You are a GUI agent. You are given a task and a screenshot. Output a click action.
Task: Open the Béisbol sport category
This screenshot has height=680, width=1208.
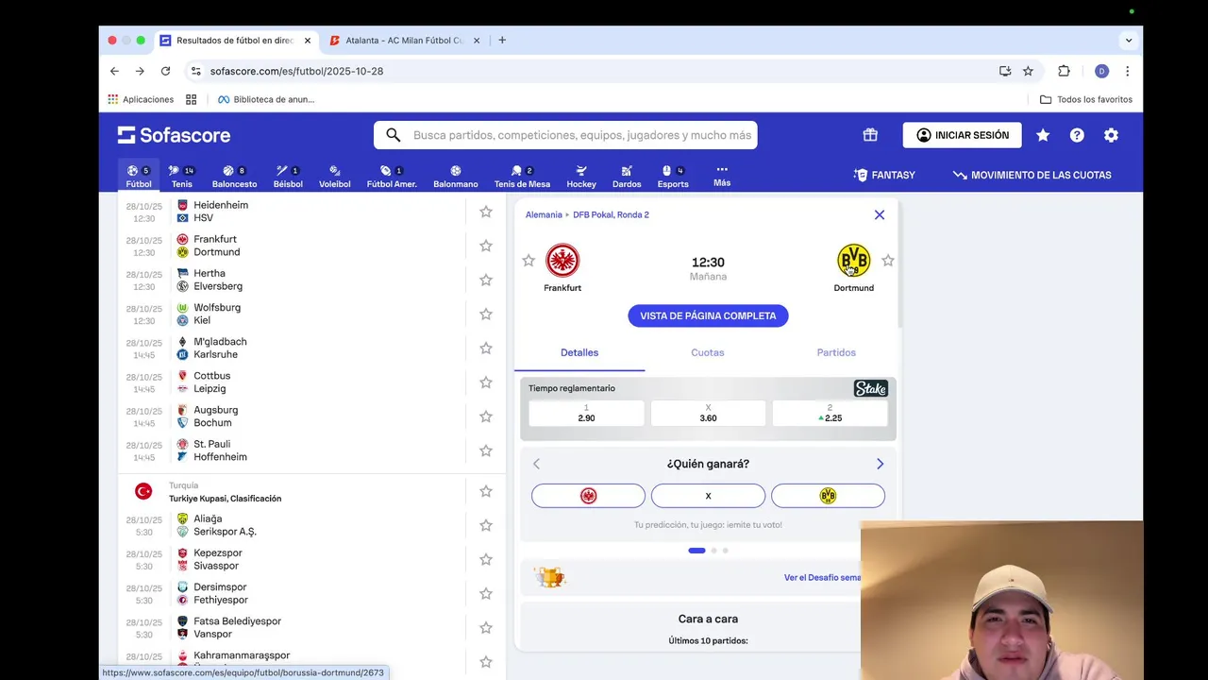coord(288,176)
